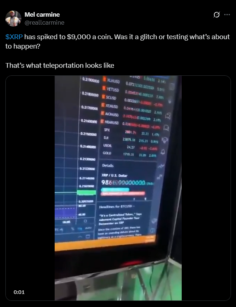Click the single chat bubble icon in the sidebar
This screenshot has width=236, height=307.
click(166, 128)
